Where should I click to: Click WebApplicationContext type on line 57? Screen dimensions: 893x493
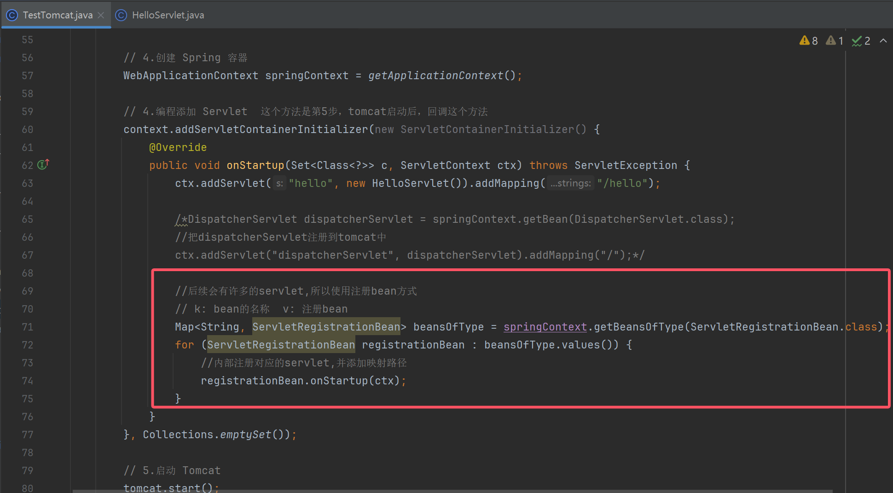coord(191,75)
